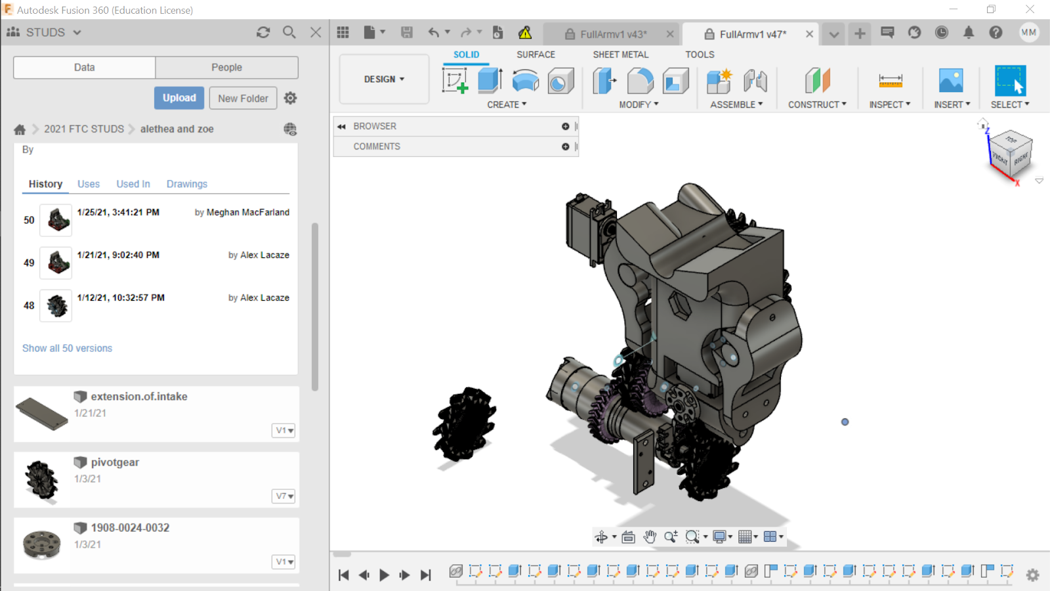The image size is (1050, 591).
Task: Click the Look At navigation icon
Action: coord(628,537)
